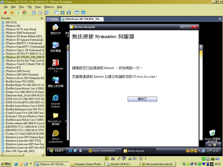Click the 重試 retry button
The height and width of the screenshot is (167, 223).
pos(142,99)
